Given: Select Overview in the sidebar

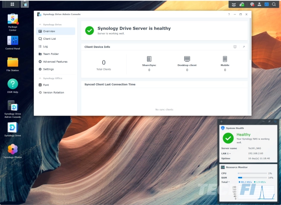Looking at the screenshot, I should tap(56, 31).
